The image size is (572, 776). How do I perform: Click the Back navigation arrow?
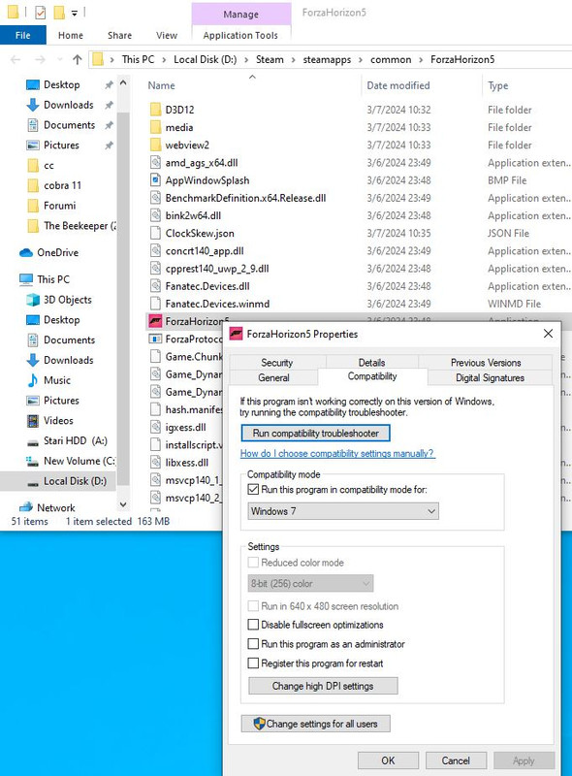point(16,60)
